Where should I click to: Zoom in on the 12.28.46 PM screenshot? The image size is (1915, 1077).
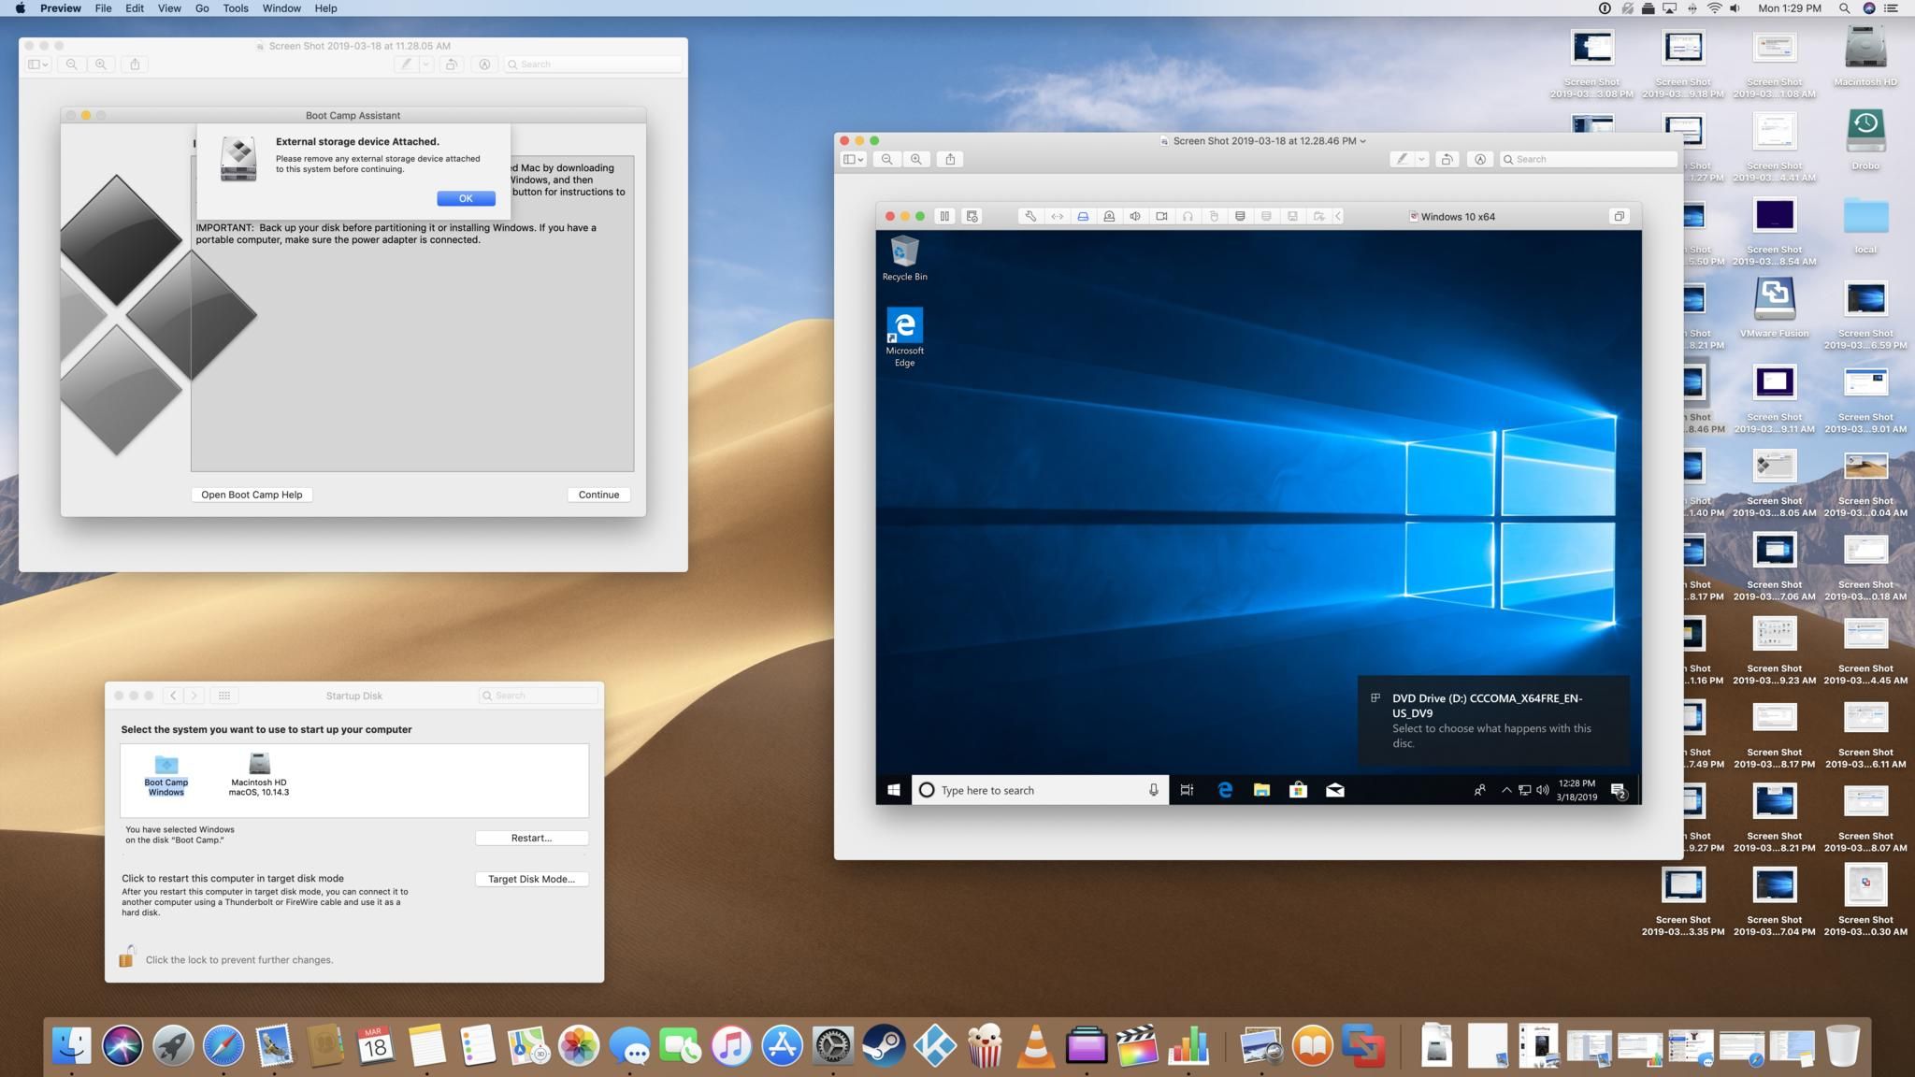916,159
